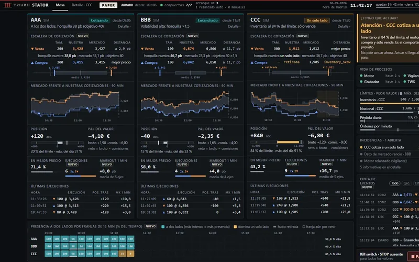Click the BBB quote spread bar with medio 6,8580
419x262 pixels.
click(190, 73)
